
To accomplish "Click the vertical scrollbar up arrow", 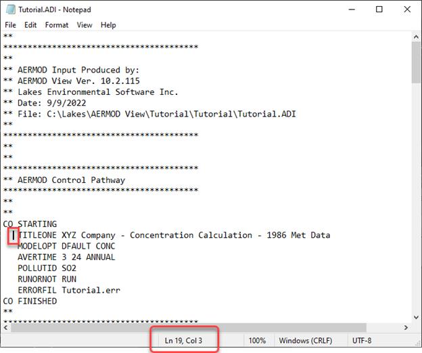I will pos(415,37).
